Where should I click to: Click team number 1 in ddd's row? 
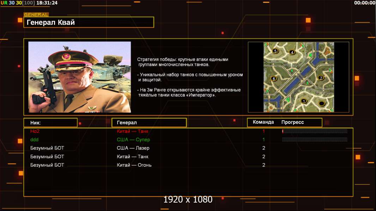pyautogui.click(x=263, y=140)
